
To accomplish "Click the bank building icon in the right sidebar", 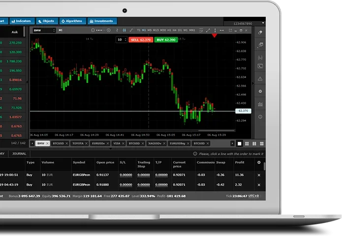I will pyautogui.click(x=260, y=104).
